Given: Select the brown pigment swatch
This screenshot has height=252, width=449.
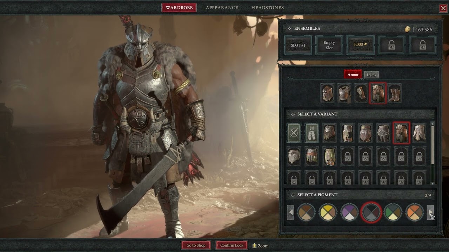Looking at the screenshot, I should click(x=306, y=212).
